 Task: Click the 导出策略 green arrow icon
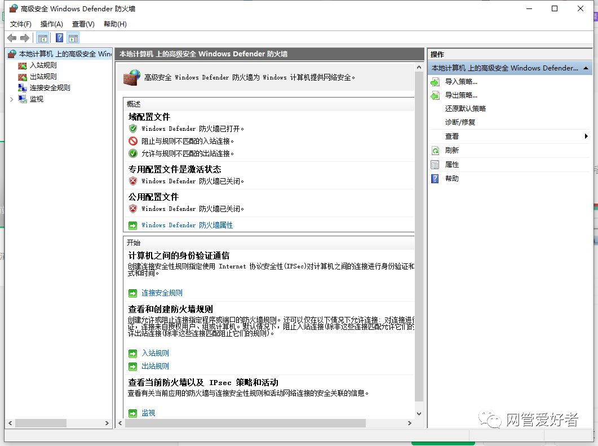435,95
